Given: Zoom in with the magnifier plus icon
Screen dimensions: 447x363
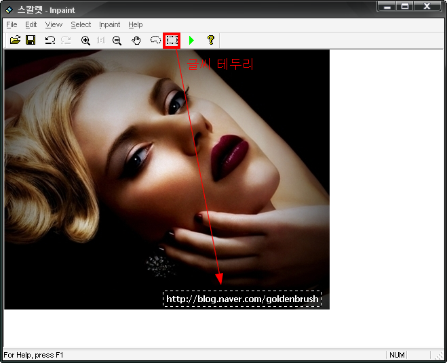Looking at the screenshot, I should (x=85, y=41).
